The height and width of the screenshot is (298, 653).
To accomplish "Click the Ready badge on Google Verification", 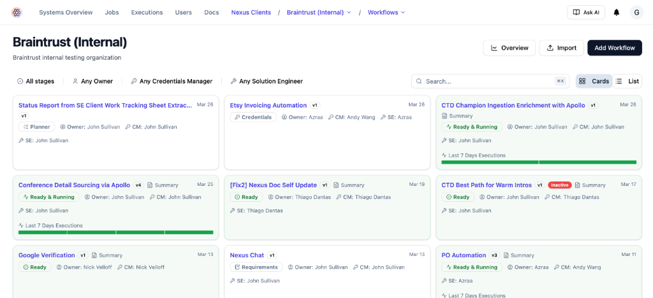I will click(x=35, y=267).
